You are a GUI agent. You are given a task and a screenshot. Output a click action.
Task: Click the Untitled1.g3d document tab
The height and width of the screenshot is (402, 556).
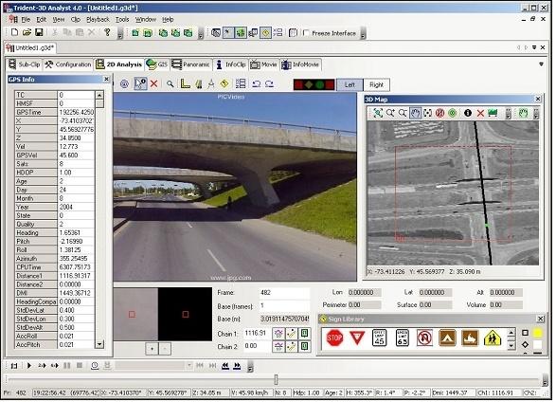click(x=30, y=48)
